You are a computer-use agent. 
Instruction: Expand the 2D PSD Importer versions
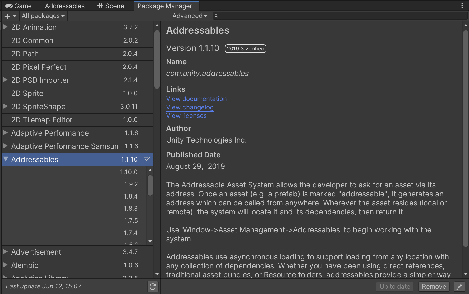click(5, 80)
